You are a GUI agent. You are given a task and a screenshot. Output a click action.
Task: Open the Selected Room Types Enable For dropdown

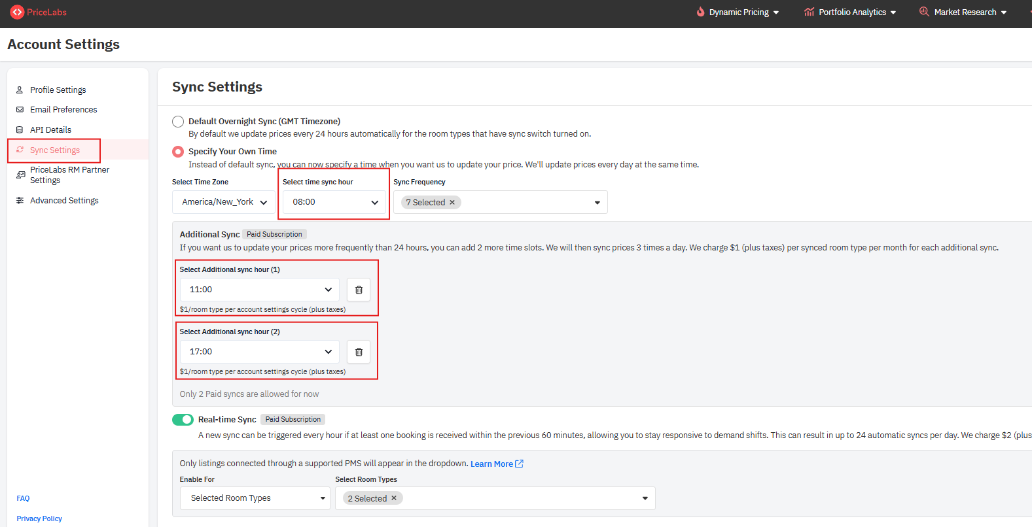(x=255, y=498)
